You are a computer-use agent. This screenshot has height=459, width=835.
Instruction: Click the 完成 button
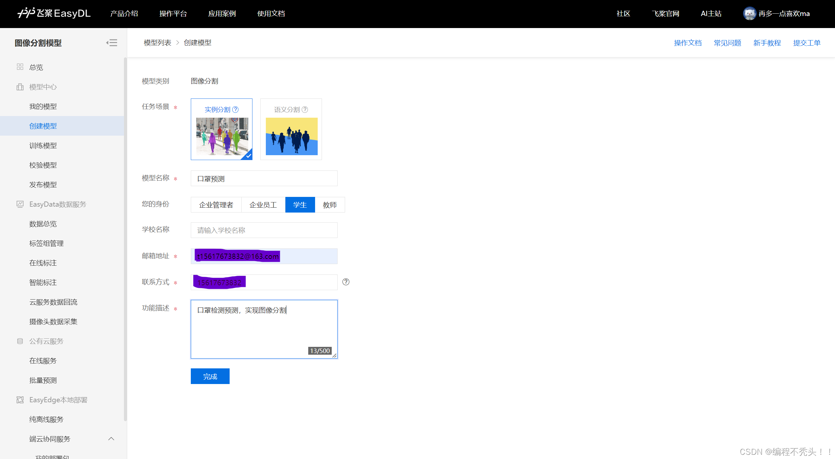pyautogui.click(x=210, y=376)
